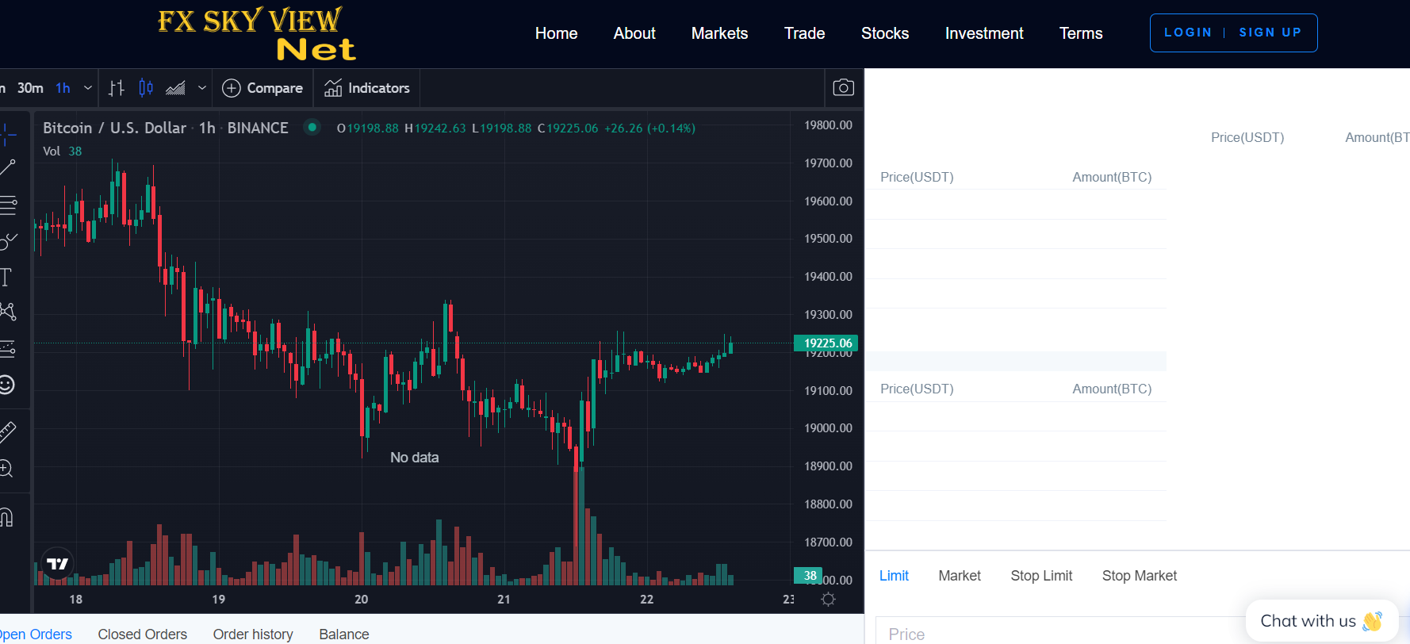The height and width of the screenshot is (644, 1410).
Task: Switch to the Closed Orders tab
Action: (x=143, y=634)
